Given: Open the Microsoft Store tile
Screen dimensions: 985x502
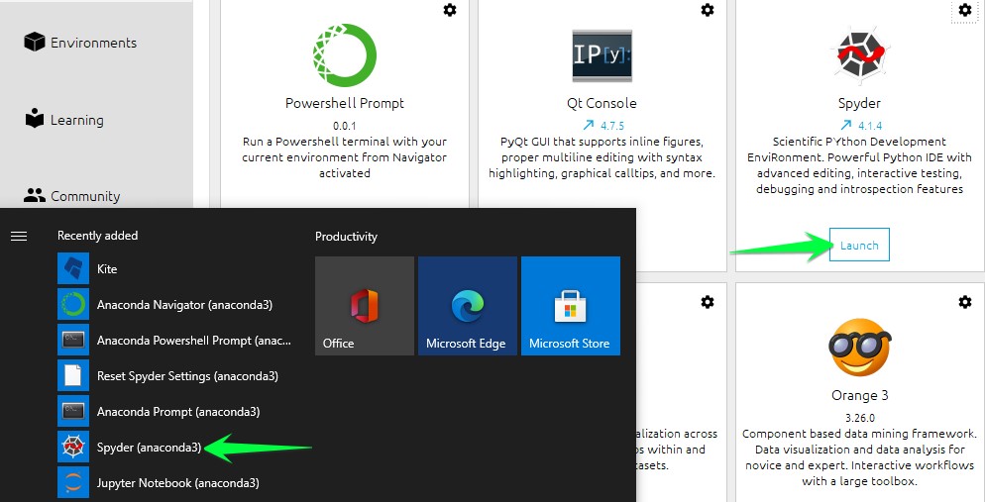Looking at the screenshot, I should (571, 306).
